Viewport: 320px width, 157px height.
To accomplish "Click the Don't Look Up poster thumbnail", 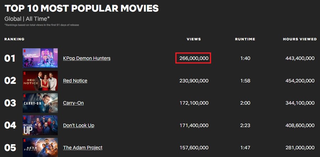I will click(40, 125).
